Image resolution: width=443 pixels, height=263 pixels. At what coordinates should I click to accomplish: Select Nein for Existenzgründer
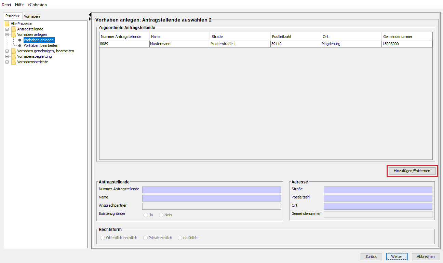point(161,215)
